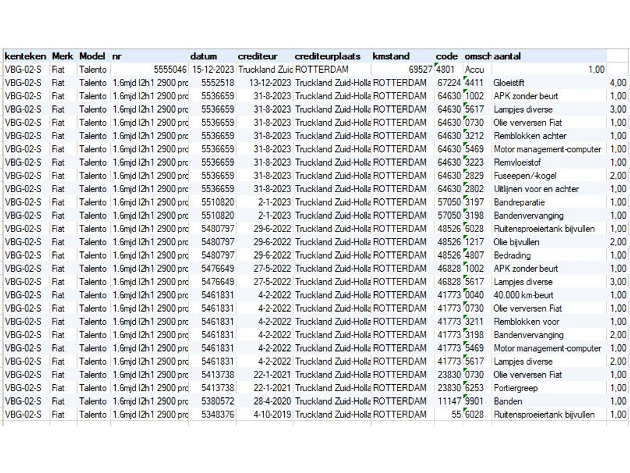Click the 'Bedrading' cell
The width and height of the screenshot is (630, 473).
pos(549,255)
